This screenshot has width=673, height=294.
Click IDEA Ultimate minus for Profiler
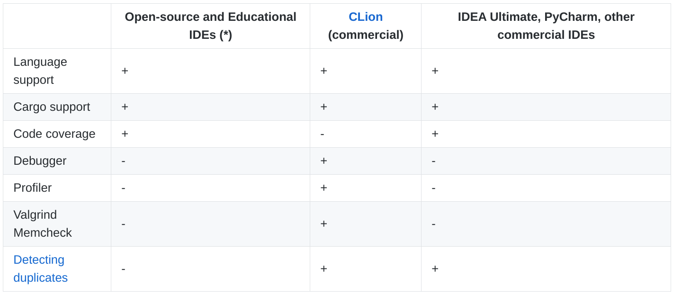(433, 188)
